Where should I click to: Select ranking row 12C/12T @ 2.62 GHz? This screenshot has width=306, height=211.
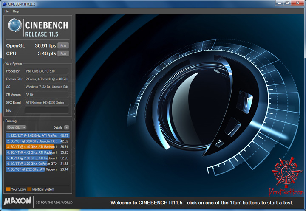click(38, 135)
